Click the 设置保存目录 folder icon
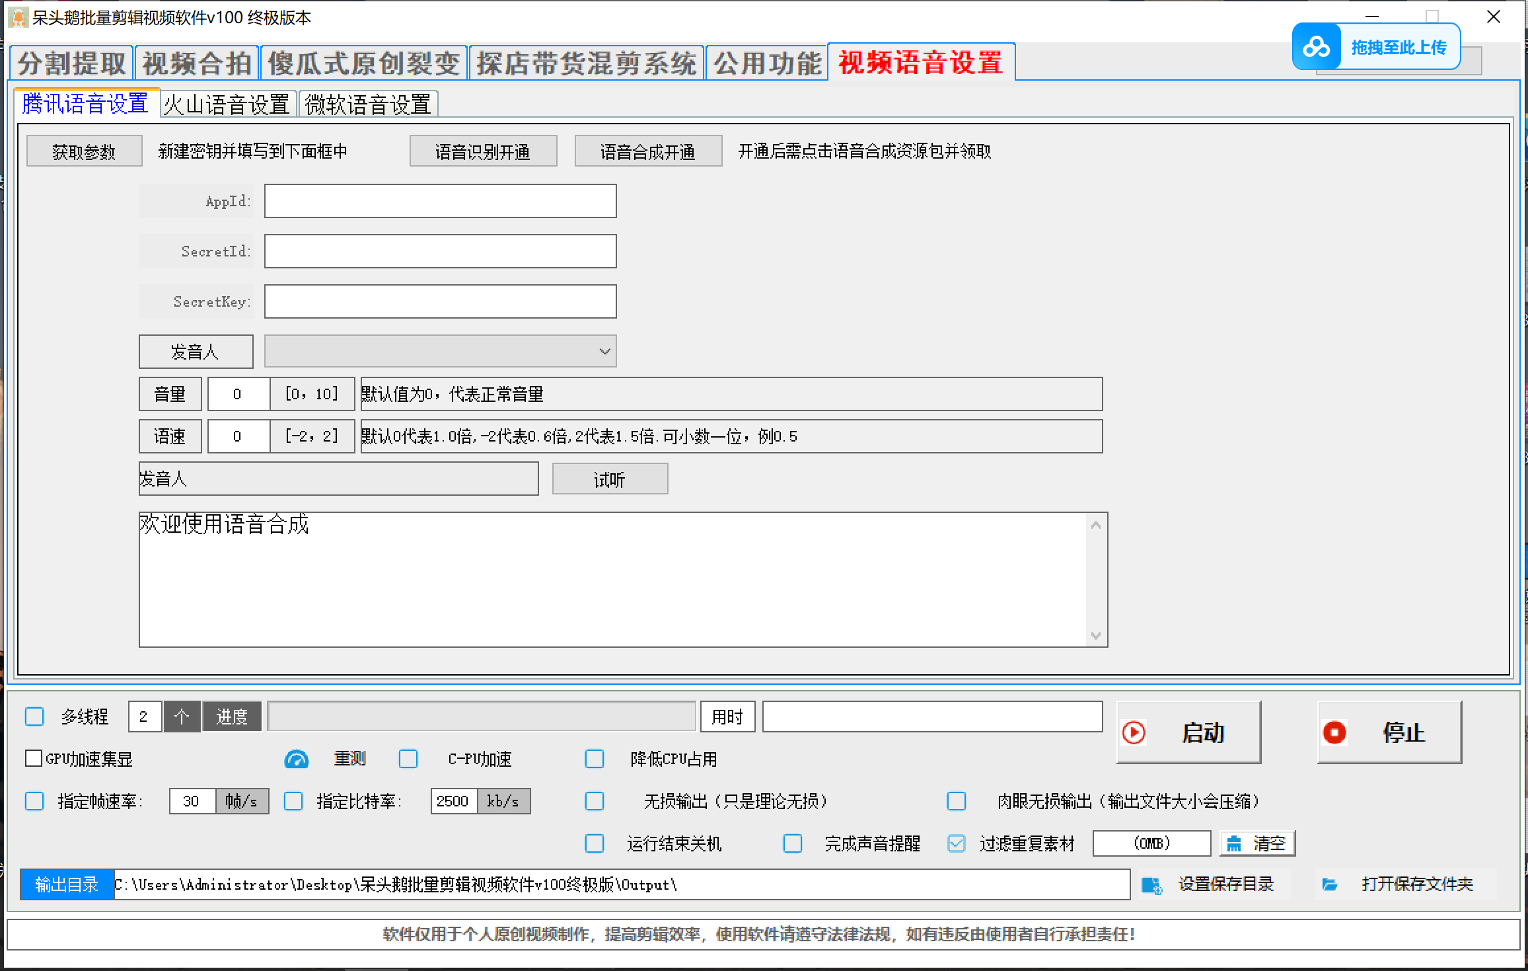This screenshot has width=1528, height=971. (1151, 885)
